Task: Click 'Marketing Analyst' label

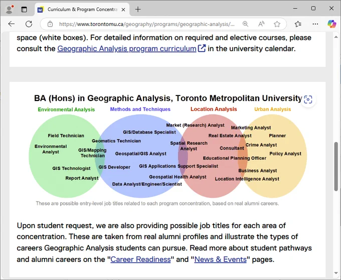Action: (251, 127)
